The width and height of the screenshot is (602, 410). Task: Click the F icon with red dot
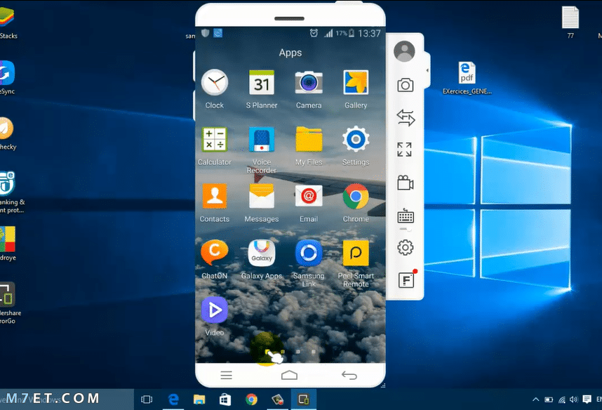tap(406, 279)
